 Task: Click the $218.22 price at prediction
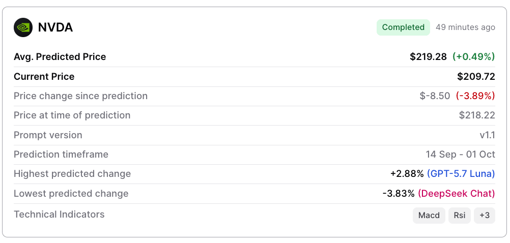pyautogui.click(x=477, y=115)
